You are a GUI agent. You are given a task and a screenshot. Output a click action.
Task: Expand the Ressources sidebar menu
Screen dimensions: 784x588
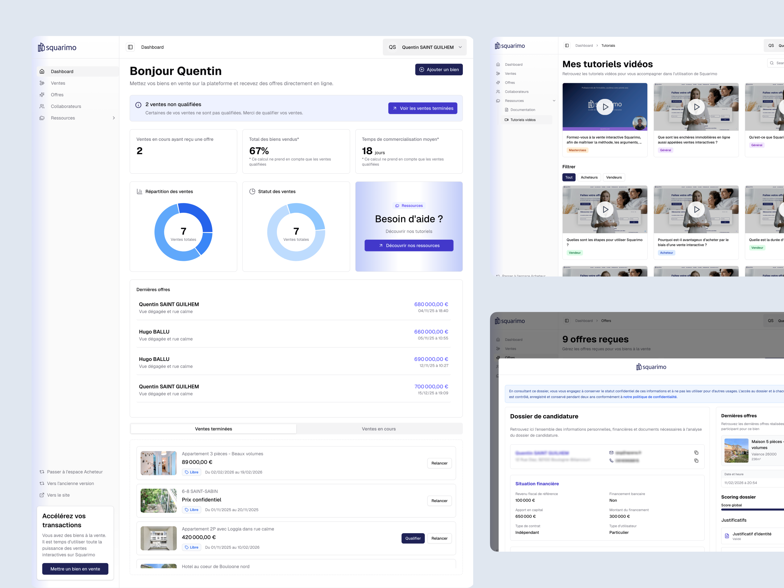113,118
